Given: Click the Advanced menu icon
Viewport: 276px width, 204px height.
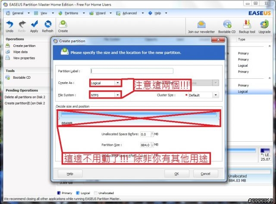Looking at the screenshot, I should tap(118, 13).
